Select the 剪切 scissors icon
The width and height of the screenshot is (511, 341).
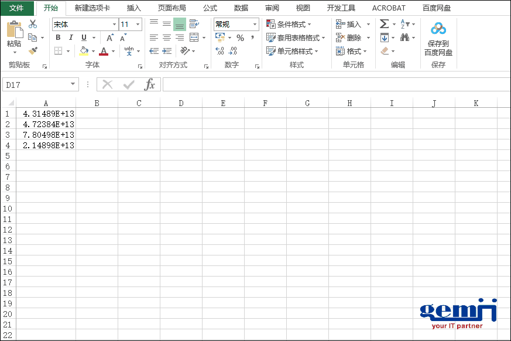tap(33, 23)
